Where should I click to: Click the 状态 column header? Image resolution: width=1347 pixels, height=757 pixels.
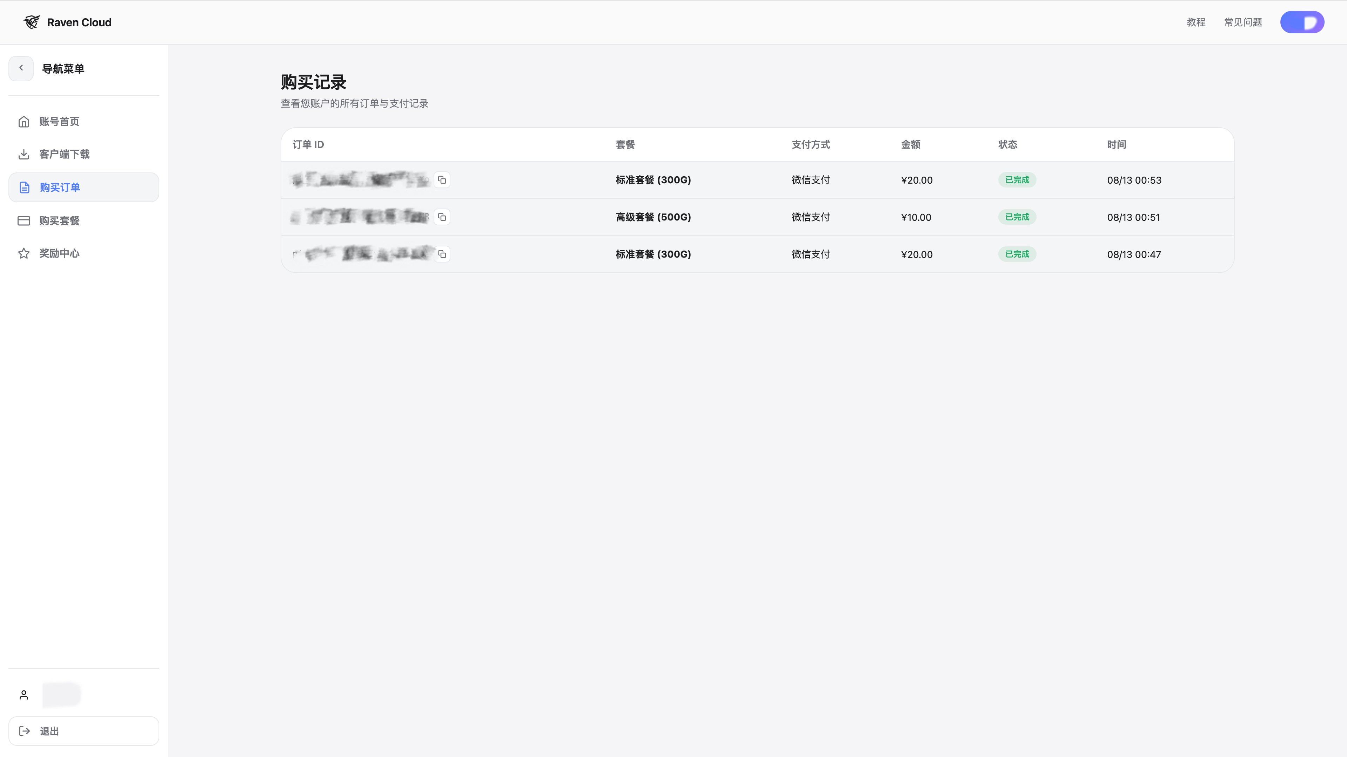coord(1008,144)
